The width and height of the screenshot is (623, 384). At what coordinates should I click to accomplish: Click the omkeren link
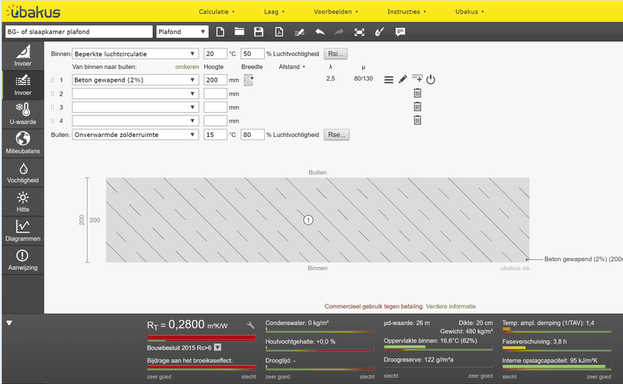coord(187,67)
